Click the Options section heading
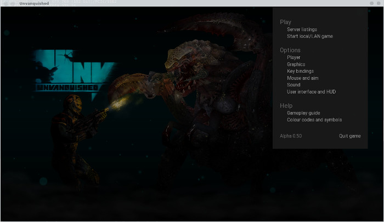 pyautogui.click(x=290, y=50)
